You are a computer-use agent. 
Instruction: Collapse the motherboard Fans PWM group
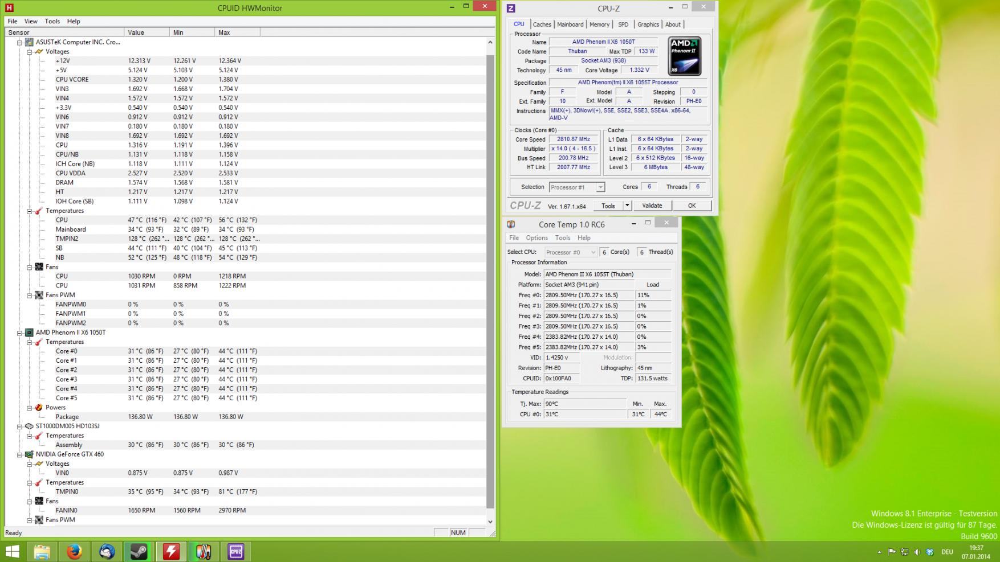pyautogui.click(x=29, y=296)
